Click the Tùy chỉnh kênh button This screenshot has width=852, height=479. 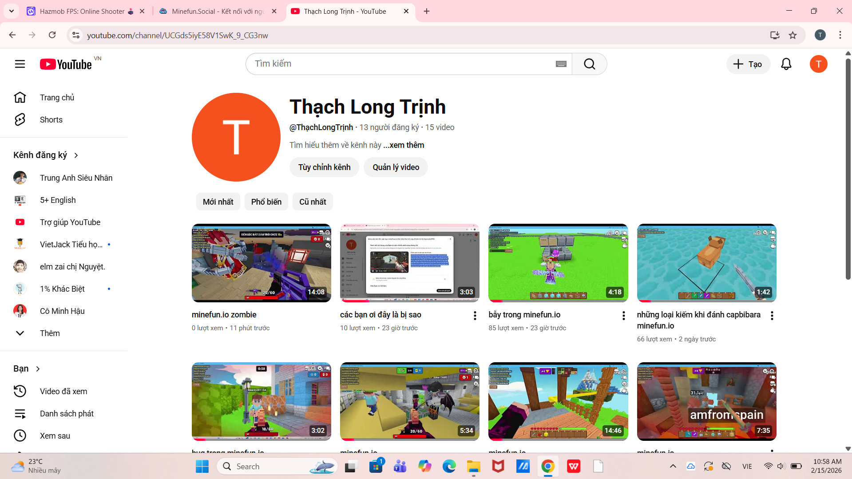(x=324, y=167)
